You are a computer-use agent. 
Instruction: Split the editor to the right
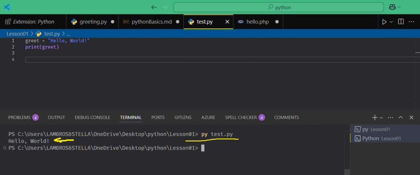coord(401,22)
